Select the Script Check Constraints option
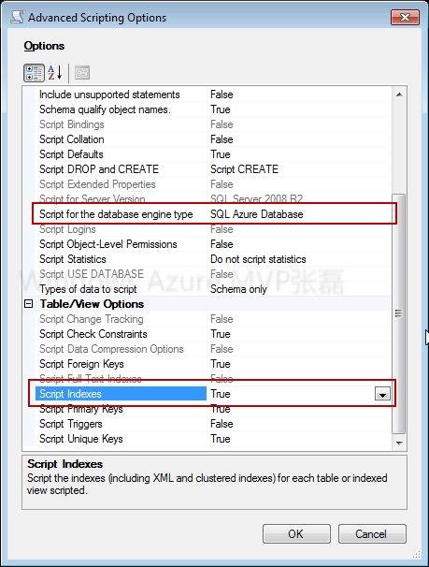429x567 pixels. [x=213, y=334]
